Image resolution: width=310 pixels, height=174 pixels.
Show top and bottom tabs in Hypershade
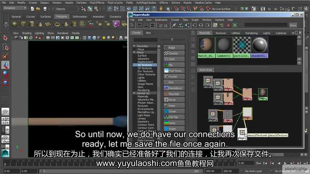tap(153, 25)
